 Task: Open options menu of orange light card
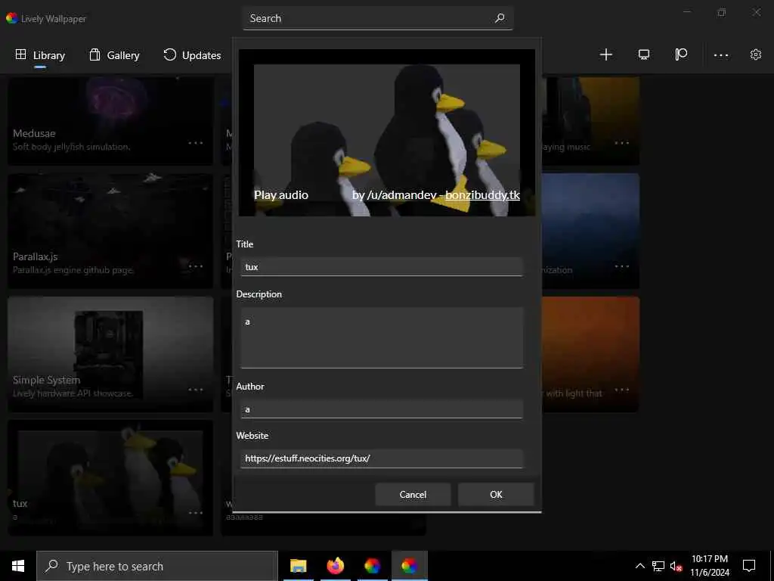coord(622,390)
